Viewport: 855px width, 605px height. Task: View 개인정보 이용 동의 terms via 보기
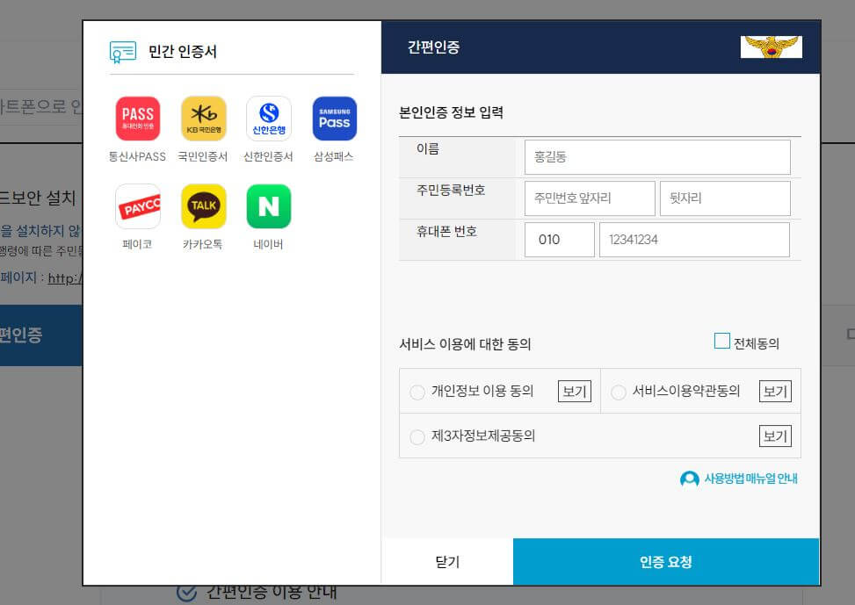pos(574,392)
